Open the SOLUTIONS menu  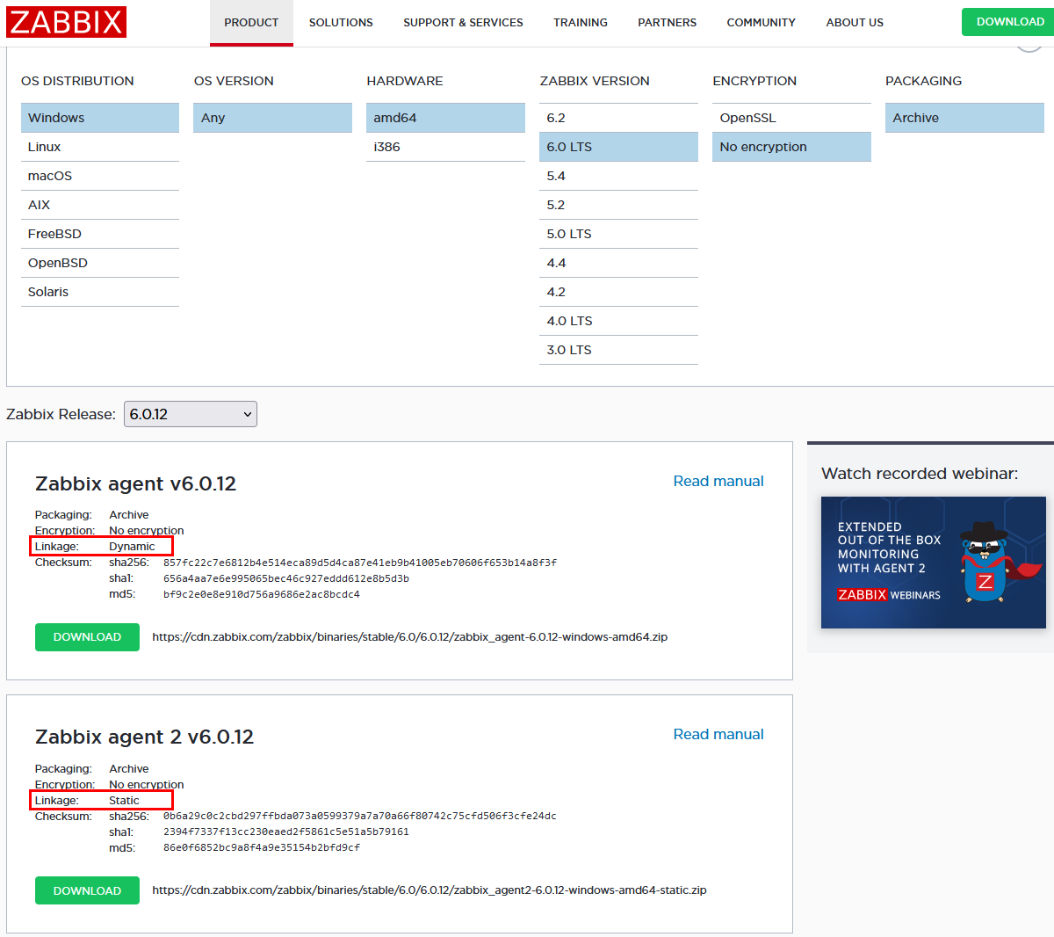[x=341, y=22]
